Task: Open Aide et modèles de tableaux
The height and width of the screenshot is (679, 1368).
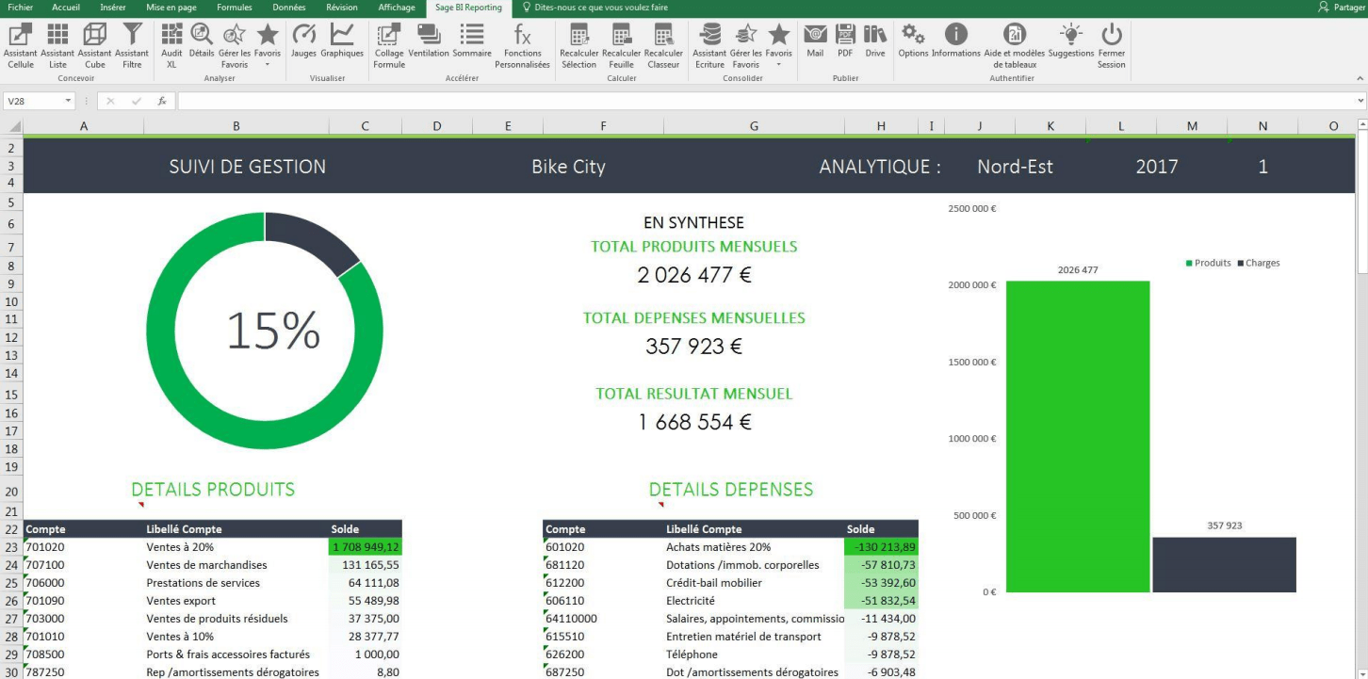Action: [1015, 45]
